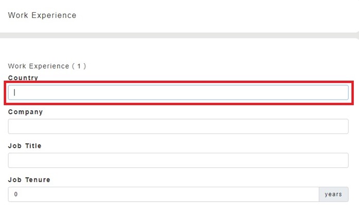This screenshot has width=359, height=216.
Task: Click the 'years' unit addon
Action: click(333, 194)
